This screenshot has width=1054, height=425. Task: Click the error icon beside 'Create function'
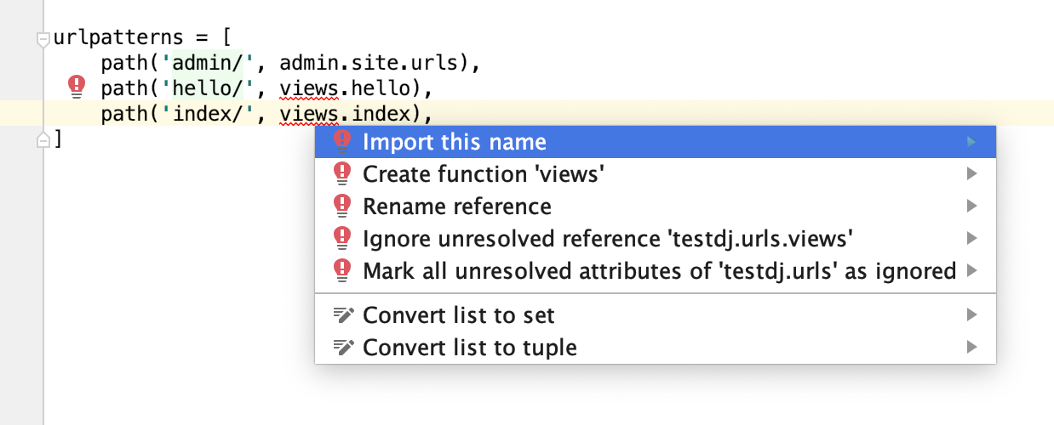(x=342, y=174)
